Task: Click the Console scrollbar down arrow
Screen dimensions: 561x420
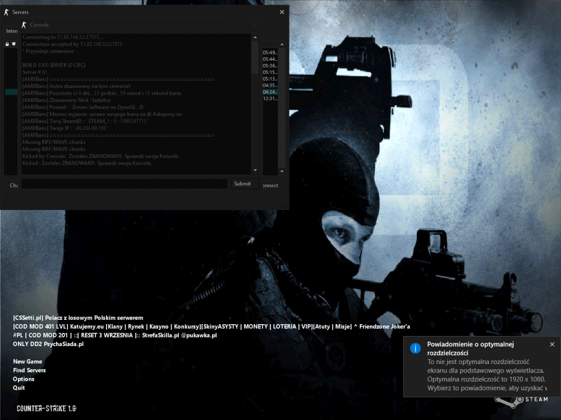Action: pos(255,170)
